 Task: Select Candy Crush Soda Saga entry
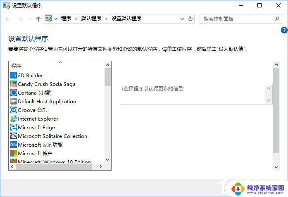(46, 84)
